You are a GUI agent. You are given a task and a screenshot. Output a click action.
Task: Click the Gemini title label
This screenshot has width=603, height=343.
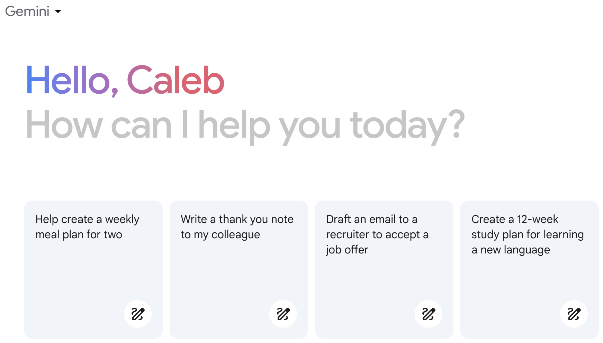click(27, 11)
